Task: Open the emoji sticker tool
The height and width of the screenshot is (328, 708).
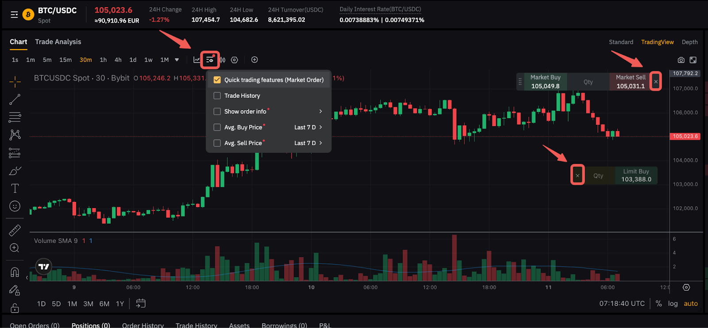Action: coord(15,206)
